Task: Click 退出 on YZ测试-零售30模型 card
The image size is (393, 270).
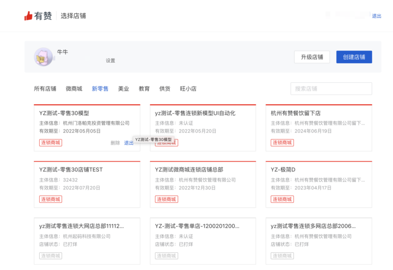Action: click(129, 143)
